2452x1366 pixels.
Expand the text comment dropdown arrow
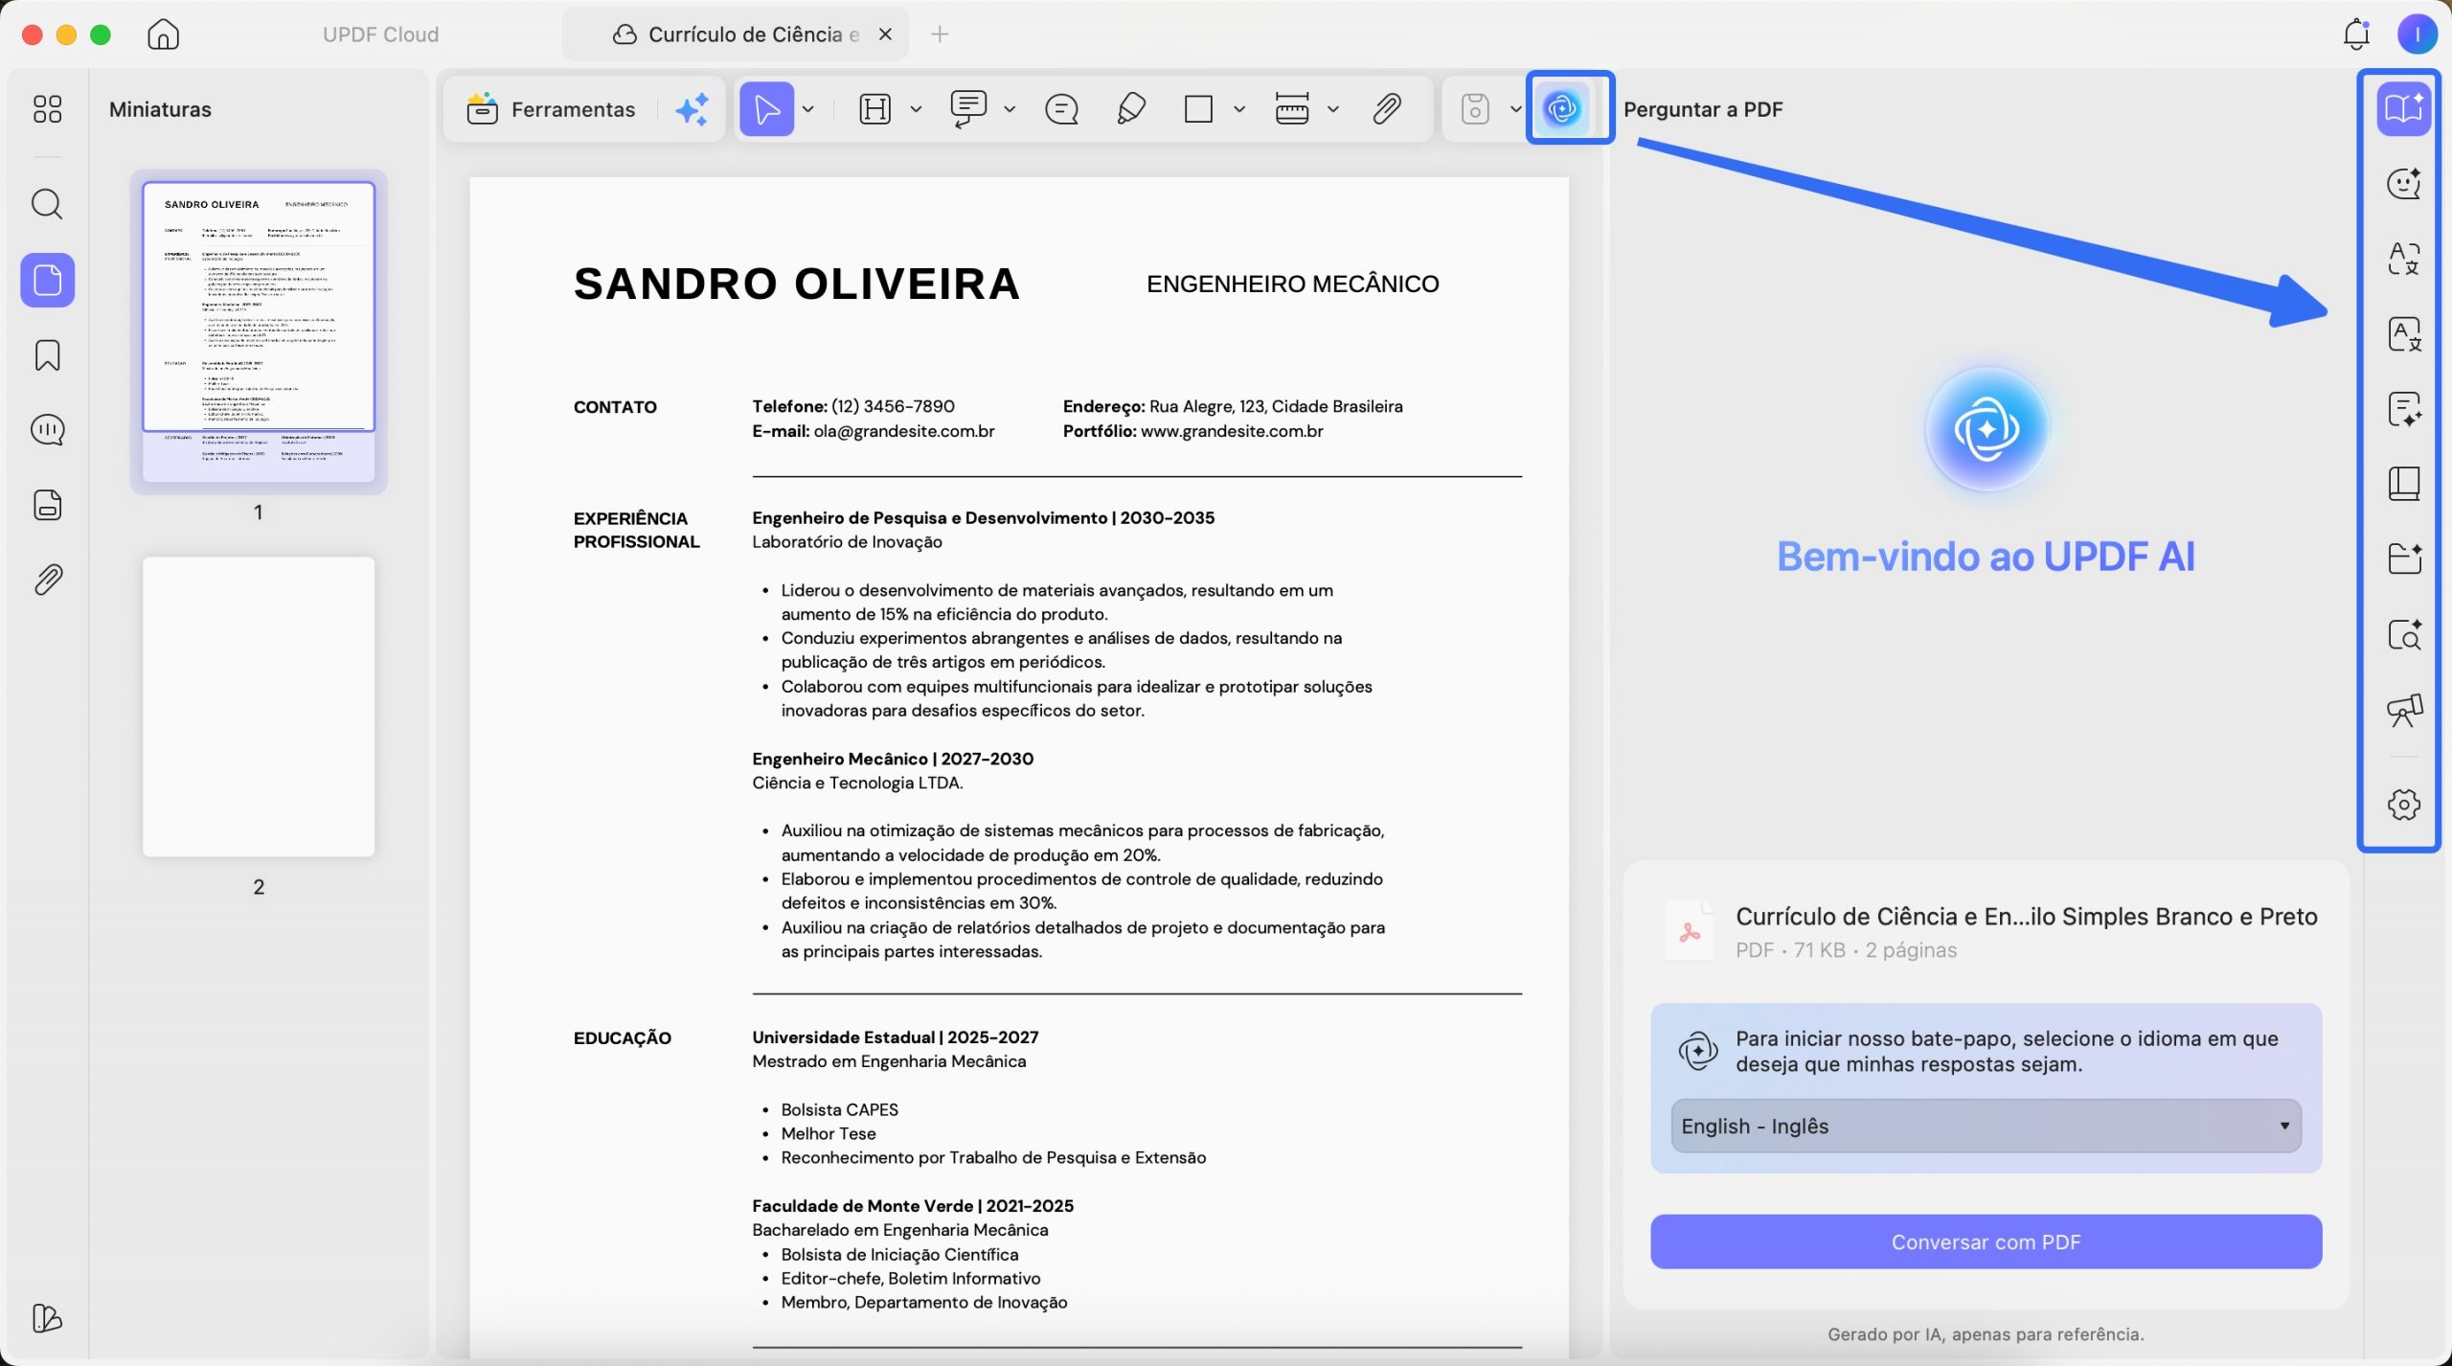click(1009, 109)
